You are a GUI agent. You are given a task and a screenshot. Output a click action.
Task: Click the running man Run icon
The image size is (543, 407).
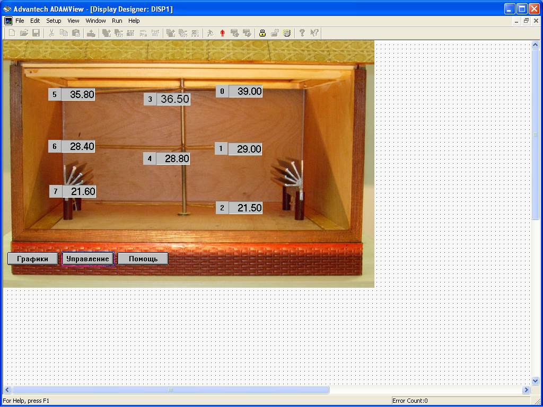click(210, 33)
